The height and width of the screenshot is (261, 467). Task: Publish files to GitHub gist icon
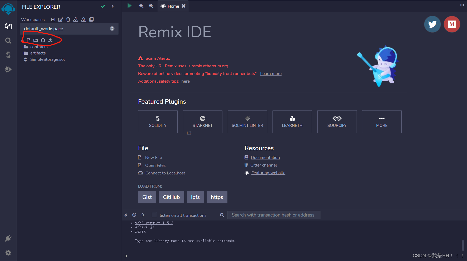[x=43, y=40]
